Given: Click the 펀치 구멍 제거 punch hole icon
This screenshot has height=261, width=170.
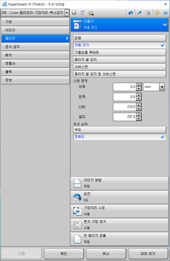Looking at the screenshot, I should [78, 225].
